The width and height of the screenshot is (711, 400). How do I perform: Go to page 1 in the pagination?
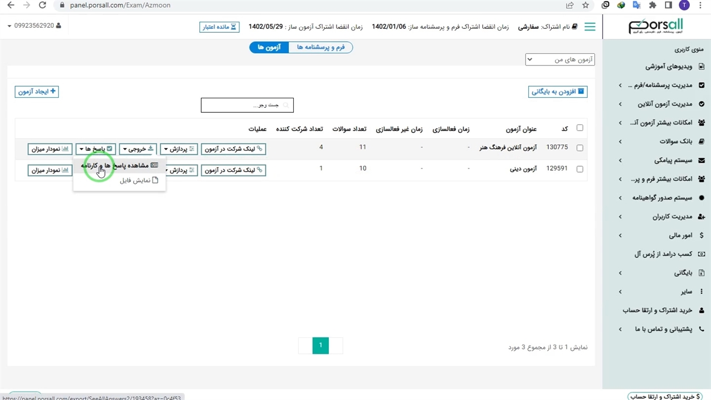click(x=320, y=346)
